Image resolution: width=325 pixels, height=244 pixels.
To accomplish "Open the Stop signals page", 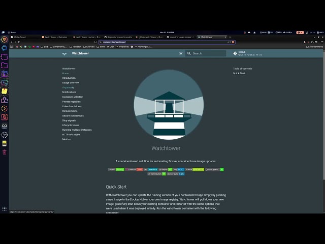I will [x=69, y=120].
